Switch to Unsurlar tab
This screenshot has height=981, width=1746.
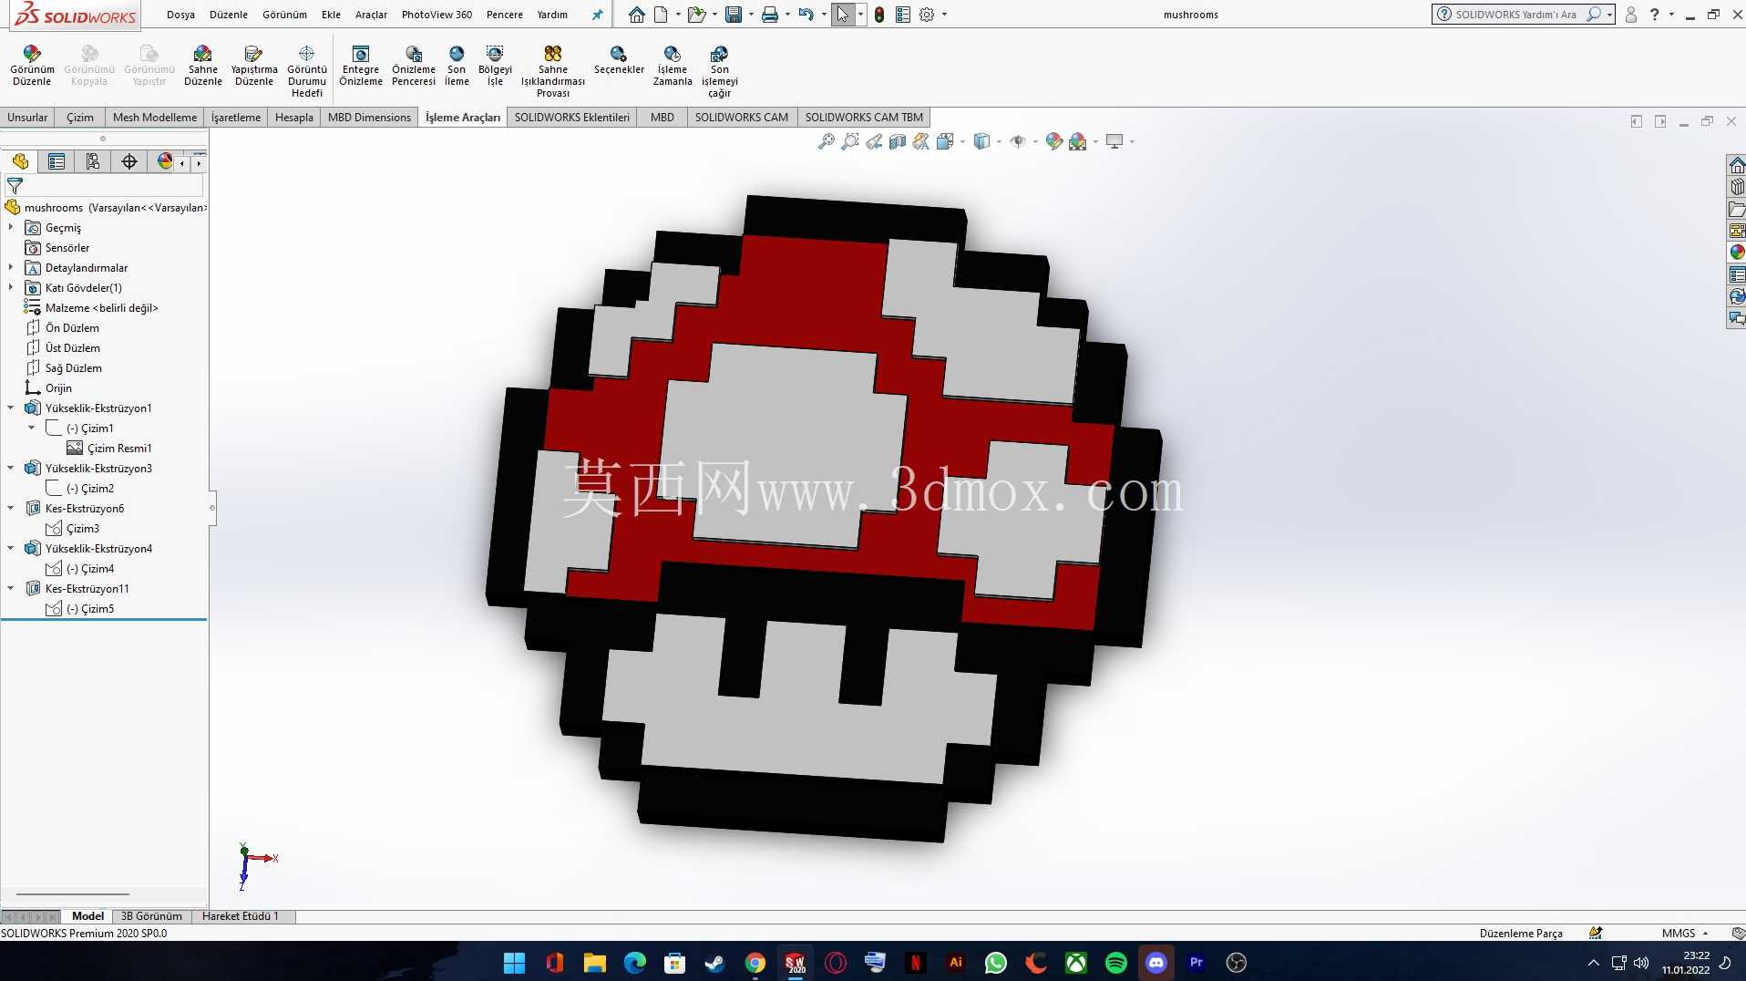click(27, 117)
